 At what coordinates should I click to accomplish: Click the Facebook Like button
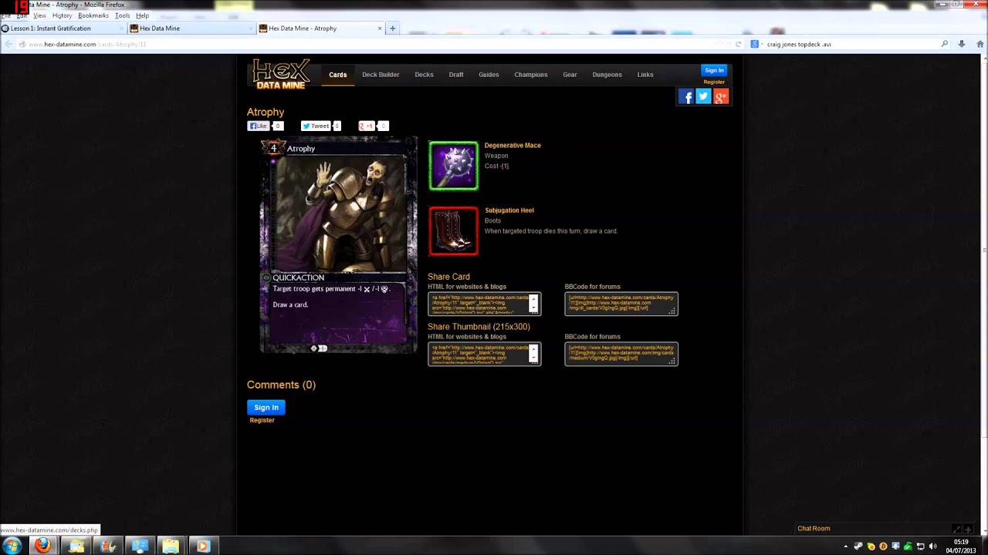pos(258,126)
